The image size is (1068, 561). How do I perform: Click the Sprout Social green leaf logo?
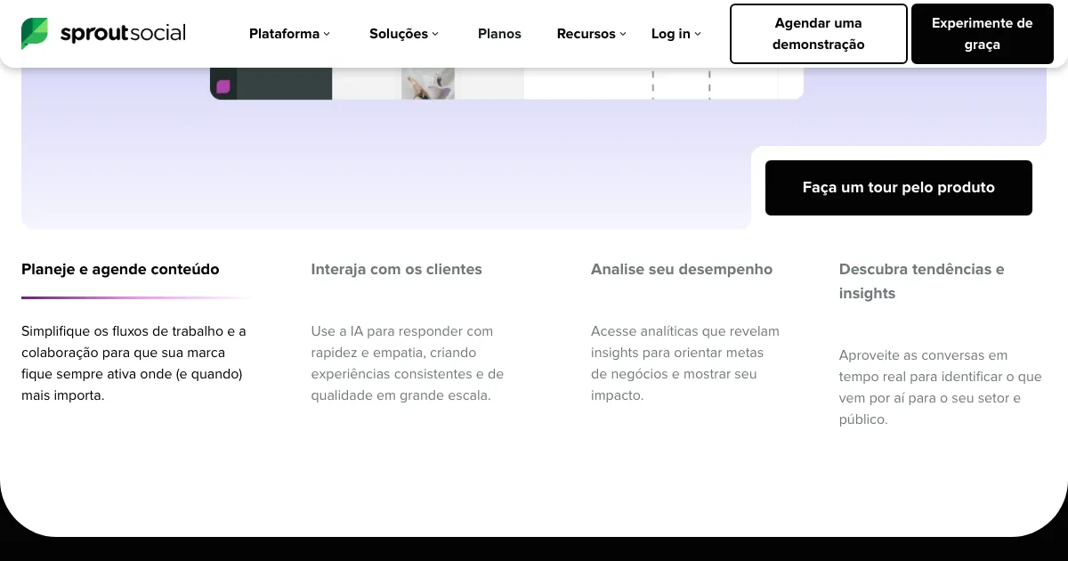[35, 34]
